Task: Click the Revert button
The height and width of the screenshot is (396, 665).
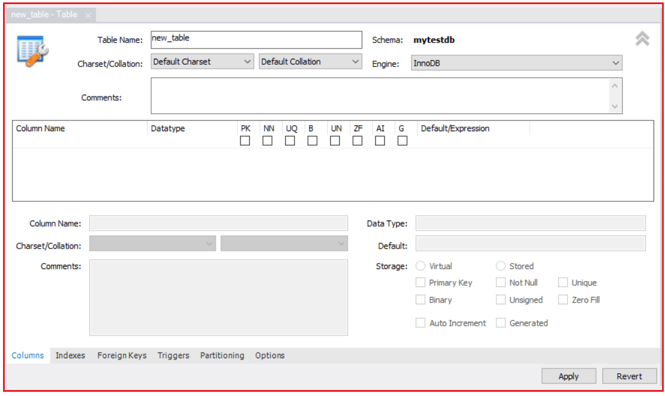Action: 629,376
